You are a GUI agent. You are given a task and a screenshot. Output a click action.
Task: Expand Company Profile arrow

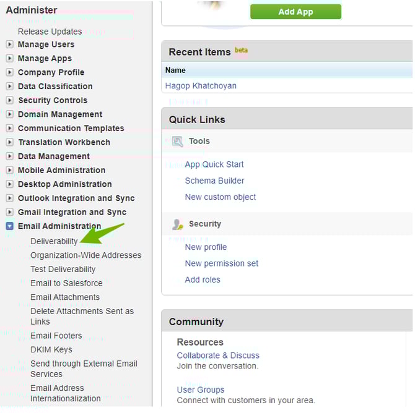[x=9, y=72]
